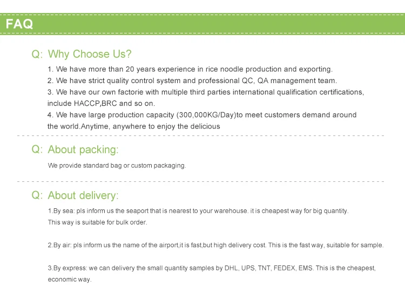405x306 pixels.
Task: Click the Q: marker before Why Choose Us
Action: (37, 54)
